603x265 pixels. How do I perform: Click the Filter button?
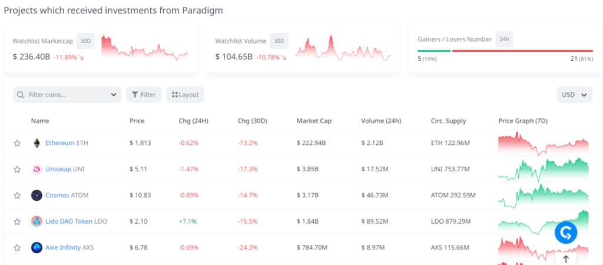click(144, 95)
